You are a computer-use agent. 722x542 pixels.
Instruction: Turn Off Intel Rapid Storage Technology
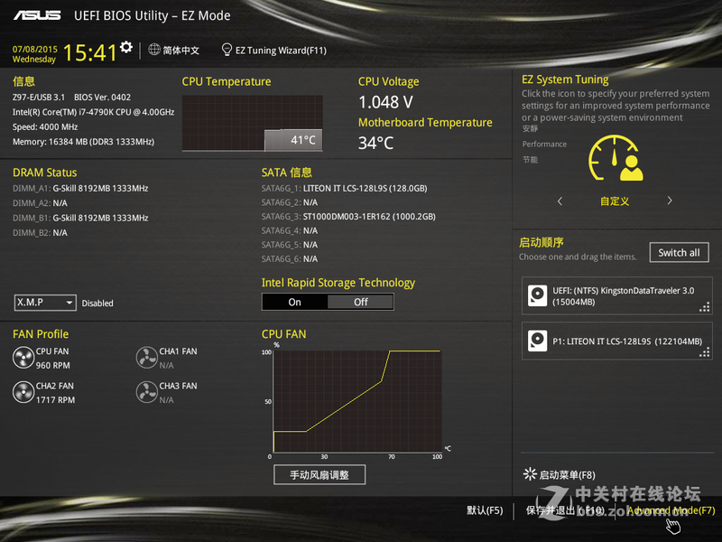(x=360, y=302)
